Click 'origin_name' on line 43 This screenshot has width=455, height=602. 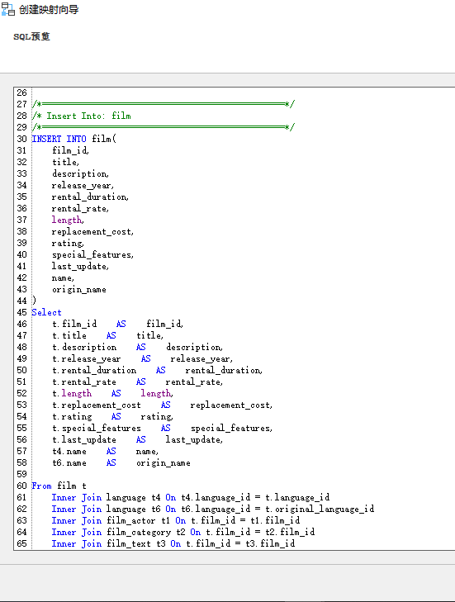click(79, 290)
